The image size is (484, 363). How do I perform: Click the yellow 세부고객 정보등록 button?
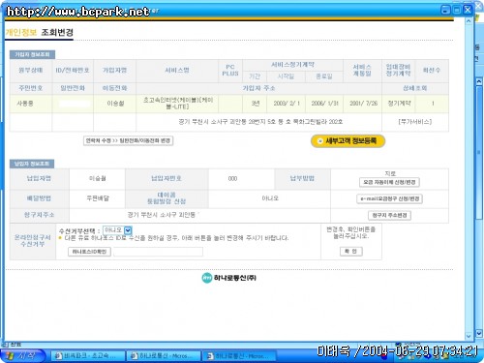[x=348, y=141]
